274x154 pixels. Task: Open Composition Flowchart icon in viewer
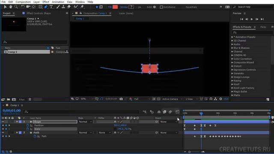tap(215, 99)
